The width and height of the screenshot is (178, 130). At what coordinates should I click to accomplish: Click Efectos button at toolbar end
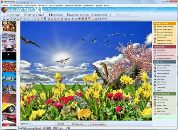point(103,19)
